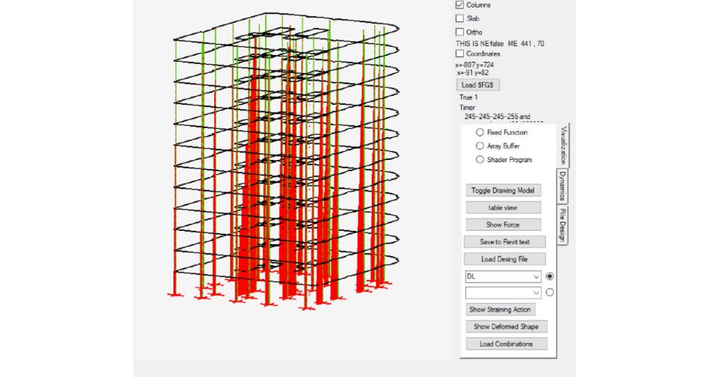Viewport: 709px width, 377px height.
Task: Click the 'THIS IS NEfalse ME 441 , 70' text
Action: tap(500, 44)
